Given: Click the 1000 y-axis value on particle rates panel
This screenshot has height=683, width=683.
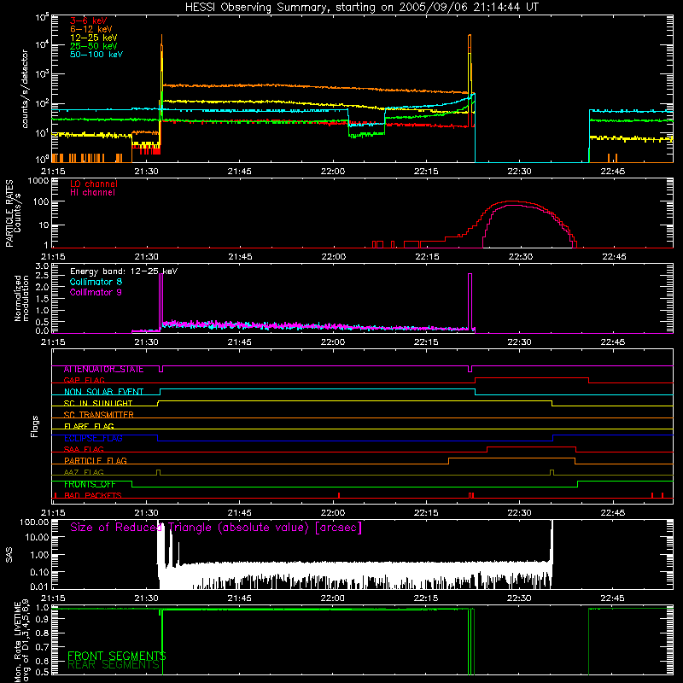Looking at the screenshot, I should point(38,181).
